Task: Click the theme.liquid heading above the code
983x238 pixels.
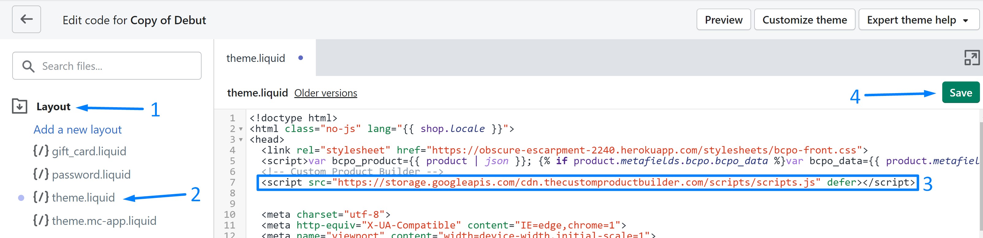Action: pos(258,93)
